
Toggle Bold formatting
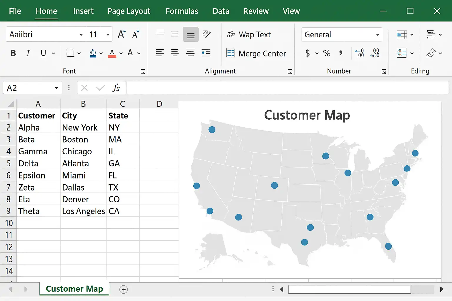[13, 53]
